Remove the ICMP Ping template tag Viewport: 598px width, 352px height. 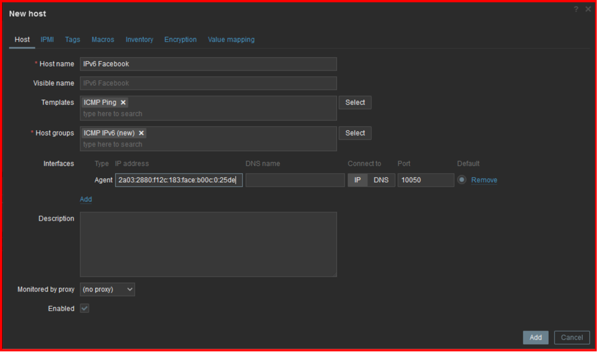pyautogui.click(x=123, y=103)
